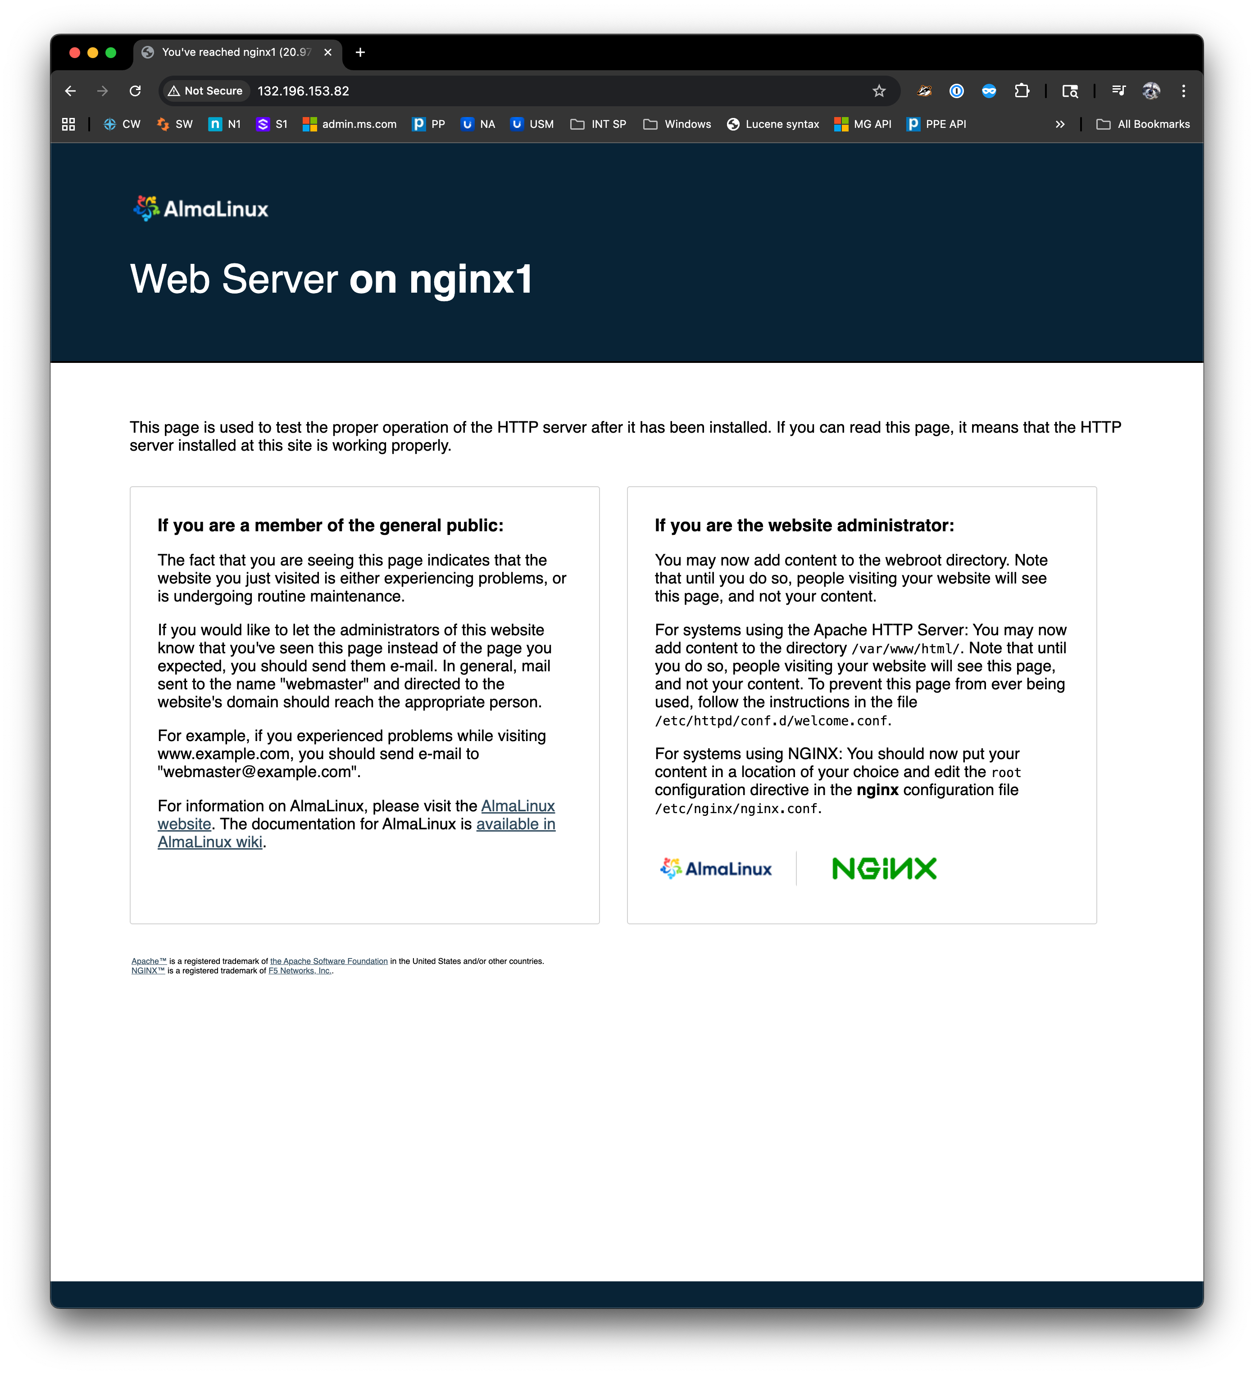Click the media control playlist icon
This screenshot has width=1254, height=1375.
(1118, 90)
